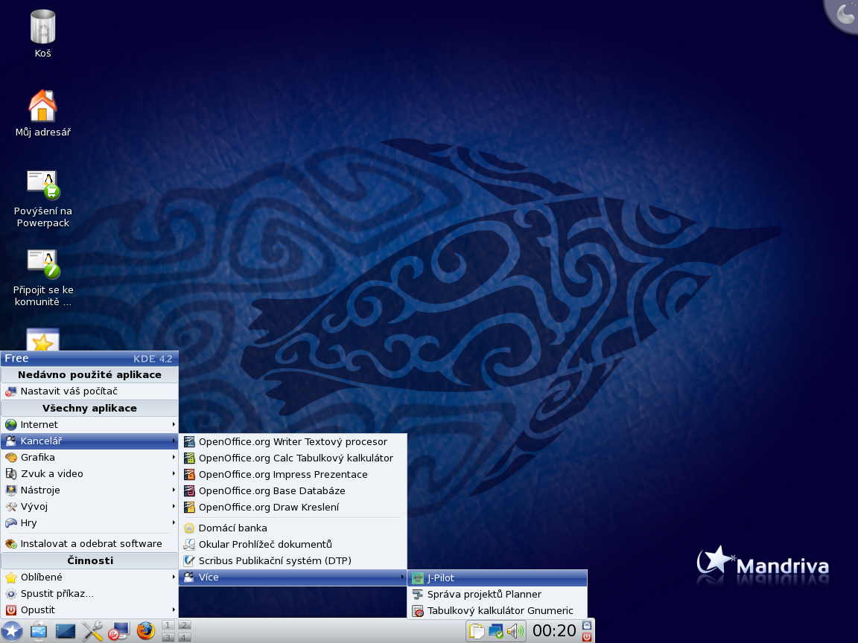Click the show desktop icon in panel
The height and width of the screenshot is (643, 858).
[x=65, y=632]
